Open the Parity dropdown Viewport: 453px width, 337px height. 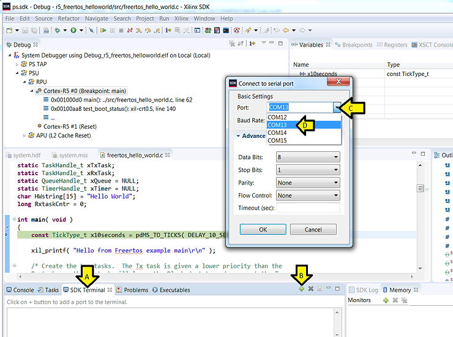click(x=307, y=183)
